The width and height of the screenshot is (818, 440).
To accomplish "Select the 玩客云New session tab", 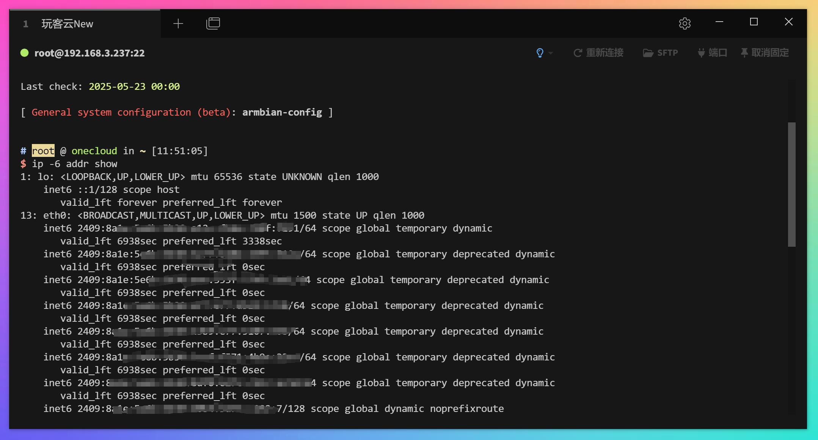I will [67, 24].
